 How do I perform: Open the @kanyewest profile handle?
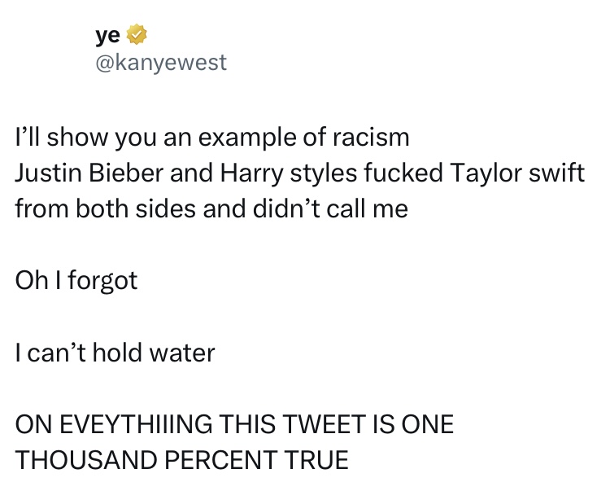(x=161, y=61)
